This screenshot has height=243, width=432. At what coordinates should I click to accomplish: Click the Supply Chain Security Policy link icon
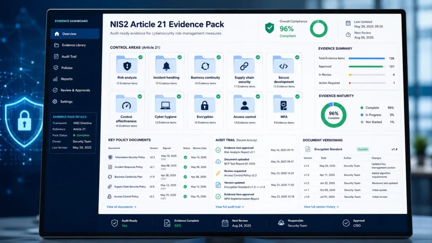[x=110, y=186]
